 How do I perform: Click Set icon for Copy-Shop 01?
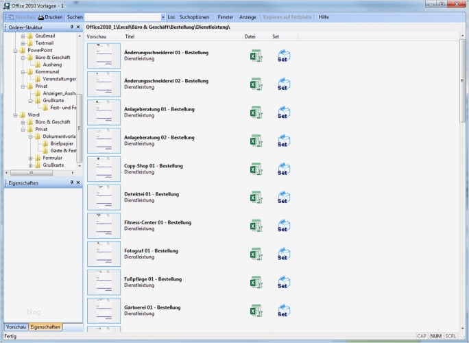[284, 169]
